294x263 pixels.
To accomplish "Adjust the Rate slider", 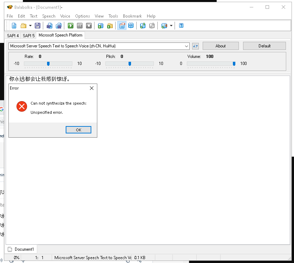I will (x=48, y=64).
